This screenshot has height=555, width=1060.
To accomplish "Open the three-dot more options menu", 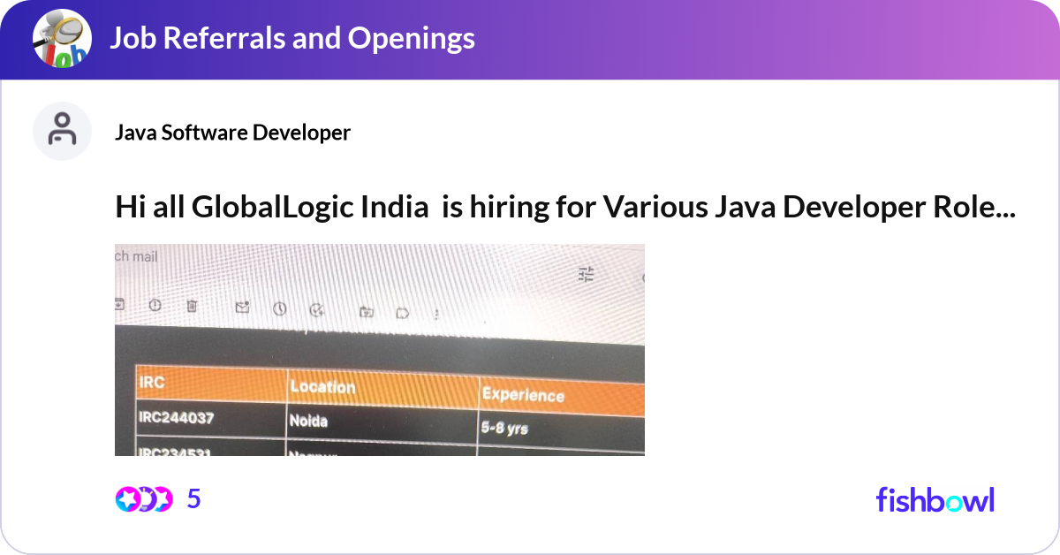I will tap(436, 312).
